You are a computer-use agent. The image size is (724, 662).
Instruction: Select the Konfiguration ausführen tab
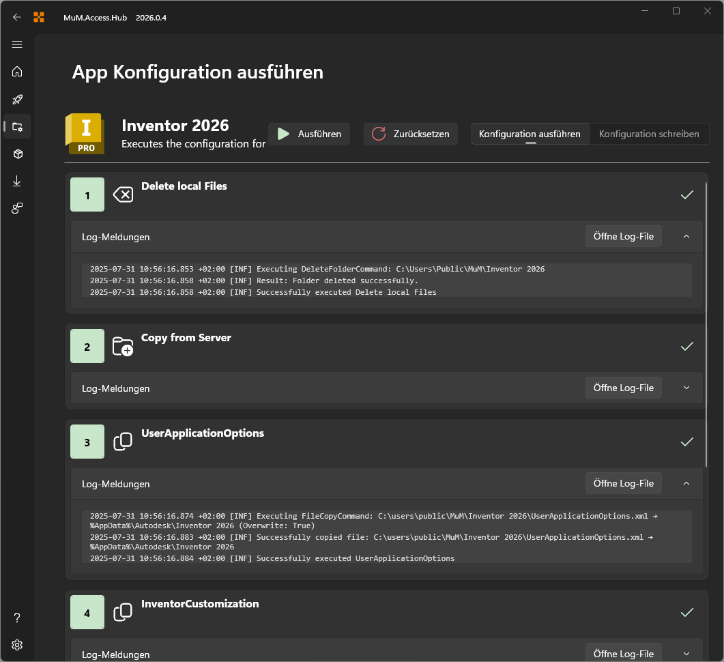pyautogui.click(x=530, y=134)
